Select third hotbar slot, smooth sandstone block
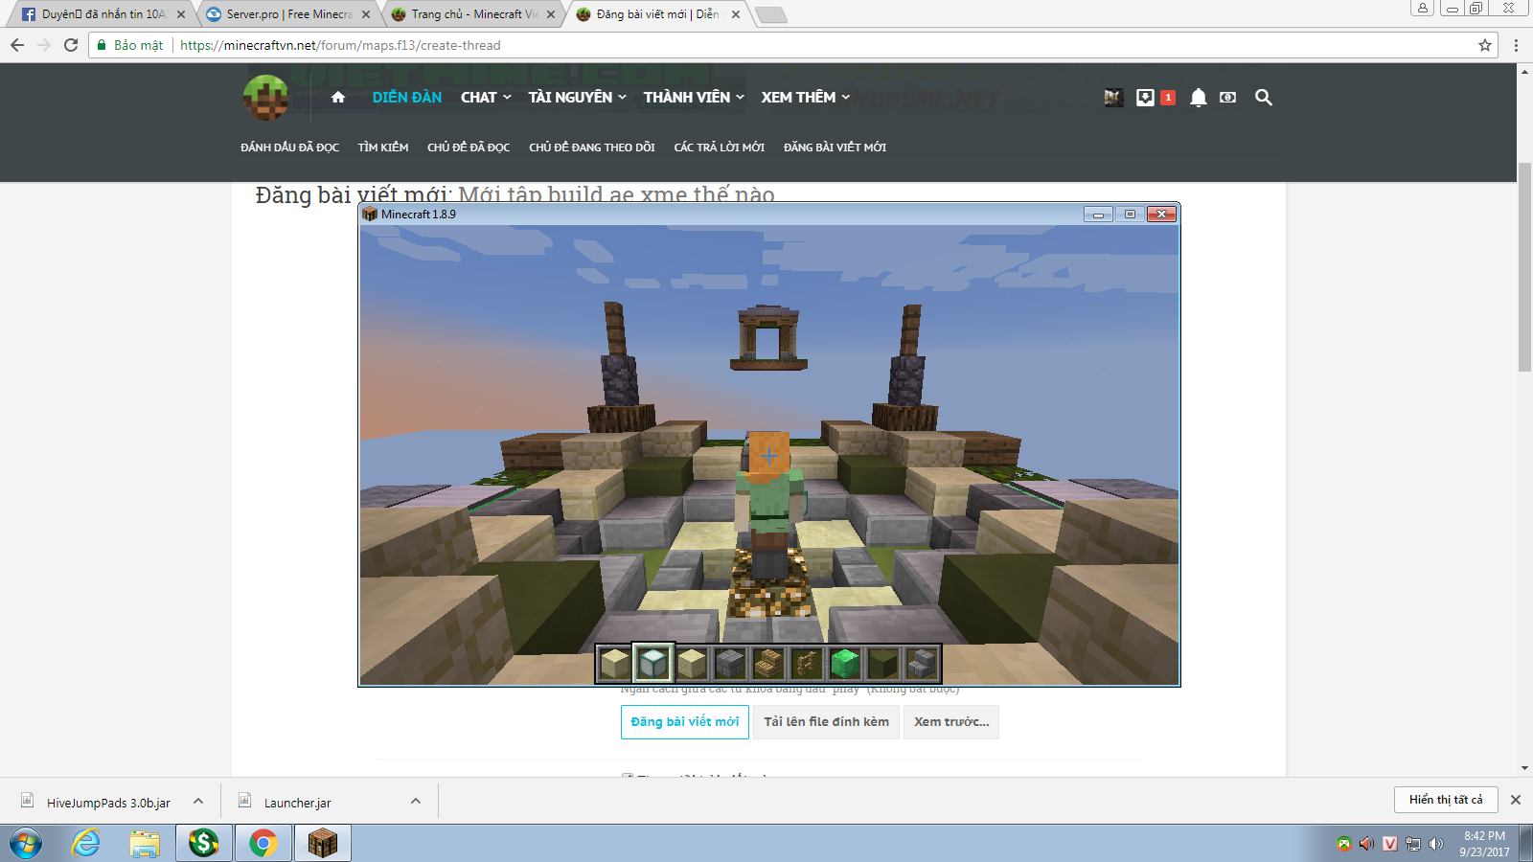The image size is (1533, 862). click(x=691, y=663)
